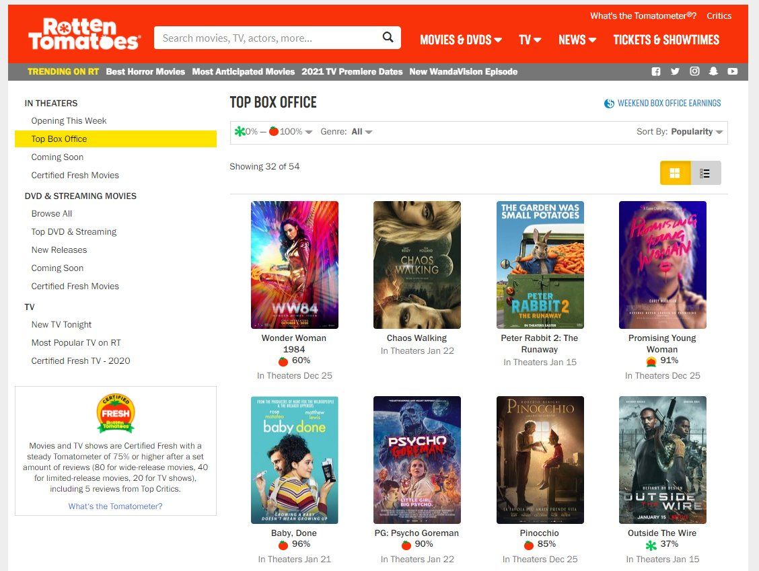Open the Facebook social icon
Screen dimensions: 759x571
[656, 71]
